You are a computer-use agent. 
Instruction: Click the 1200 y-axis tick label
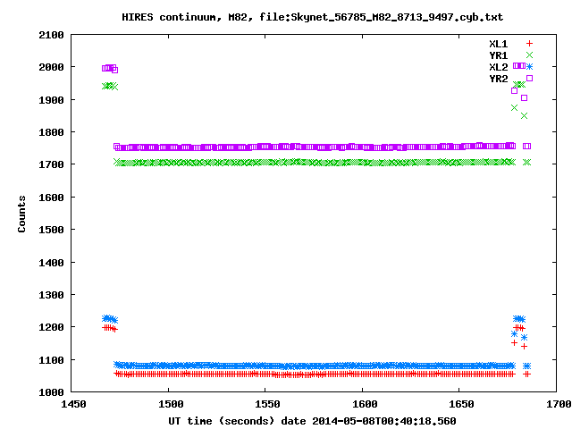(51, 327)
